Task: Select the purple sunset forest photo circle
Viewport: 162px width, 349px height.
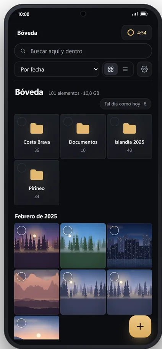Action: [21, 231]
